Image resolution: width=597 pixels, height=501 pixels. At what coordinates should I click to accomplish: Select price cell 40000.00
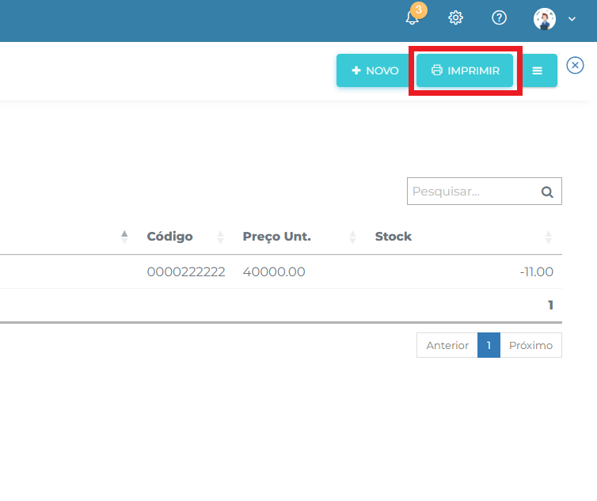click(x=274, y=271)
